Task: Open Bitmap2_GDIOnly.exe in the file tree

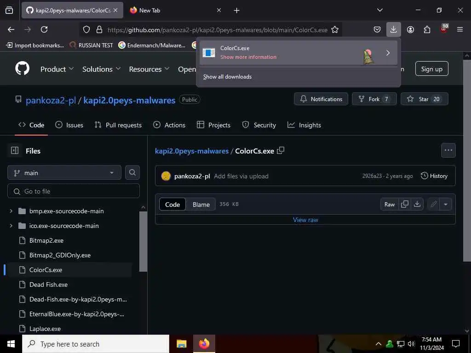Action: [x=60, y=255]
